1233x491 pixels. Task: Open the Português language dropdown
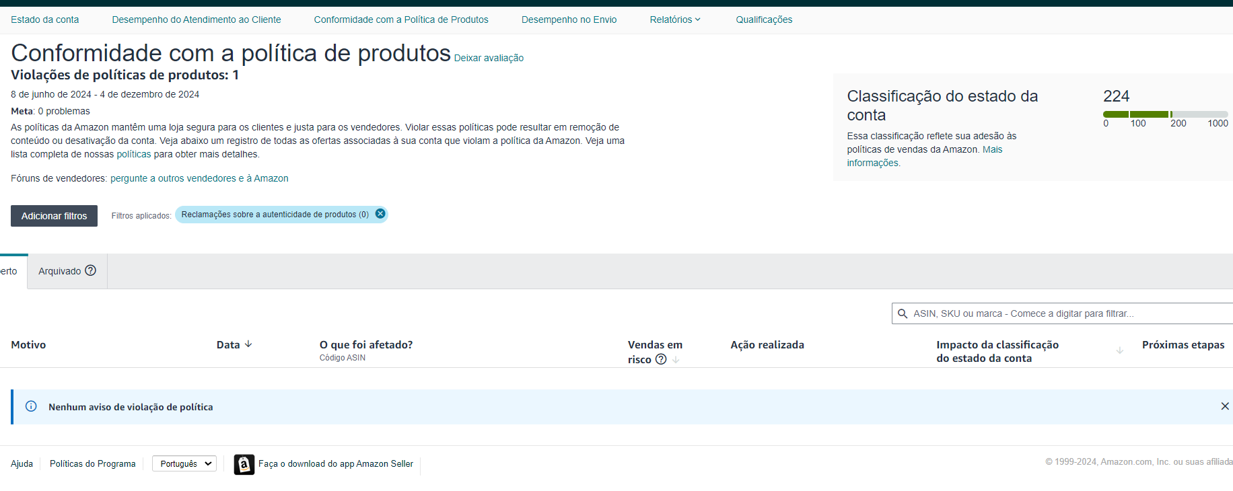184,463
